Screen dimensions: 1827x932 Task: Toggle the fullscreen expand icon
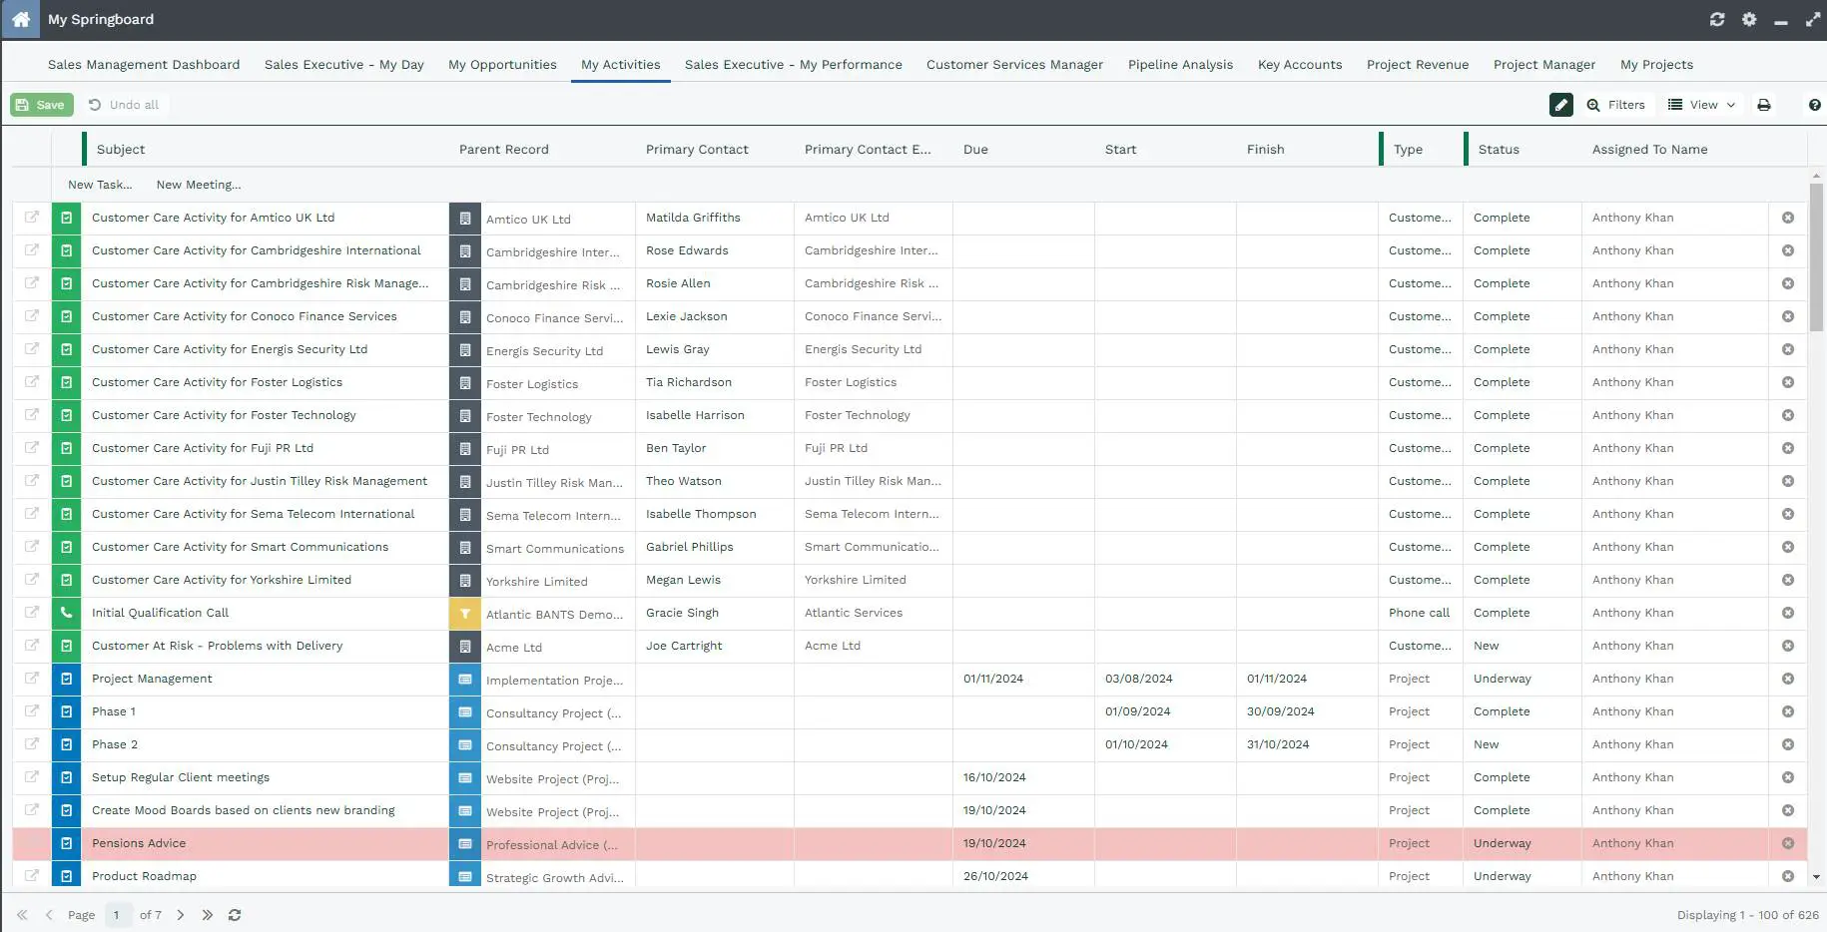point(1813,20)
